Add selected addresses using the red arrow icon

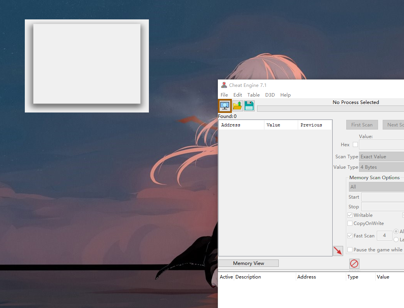[338, 251]
